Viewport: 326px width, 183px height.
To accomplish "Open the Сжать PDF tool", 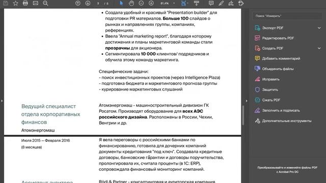I will coord(271,100).
